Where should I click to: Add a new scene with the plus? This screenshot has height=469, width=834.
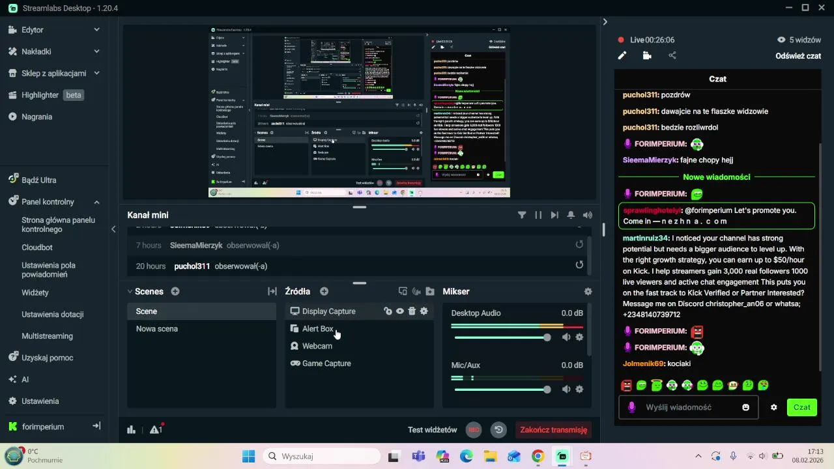(x=175, y=292)
